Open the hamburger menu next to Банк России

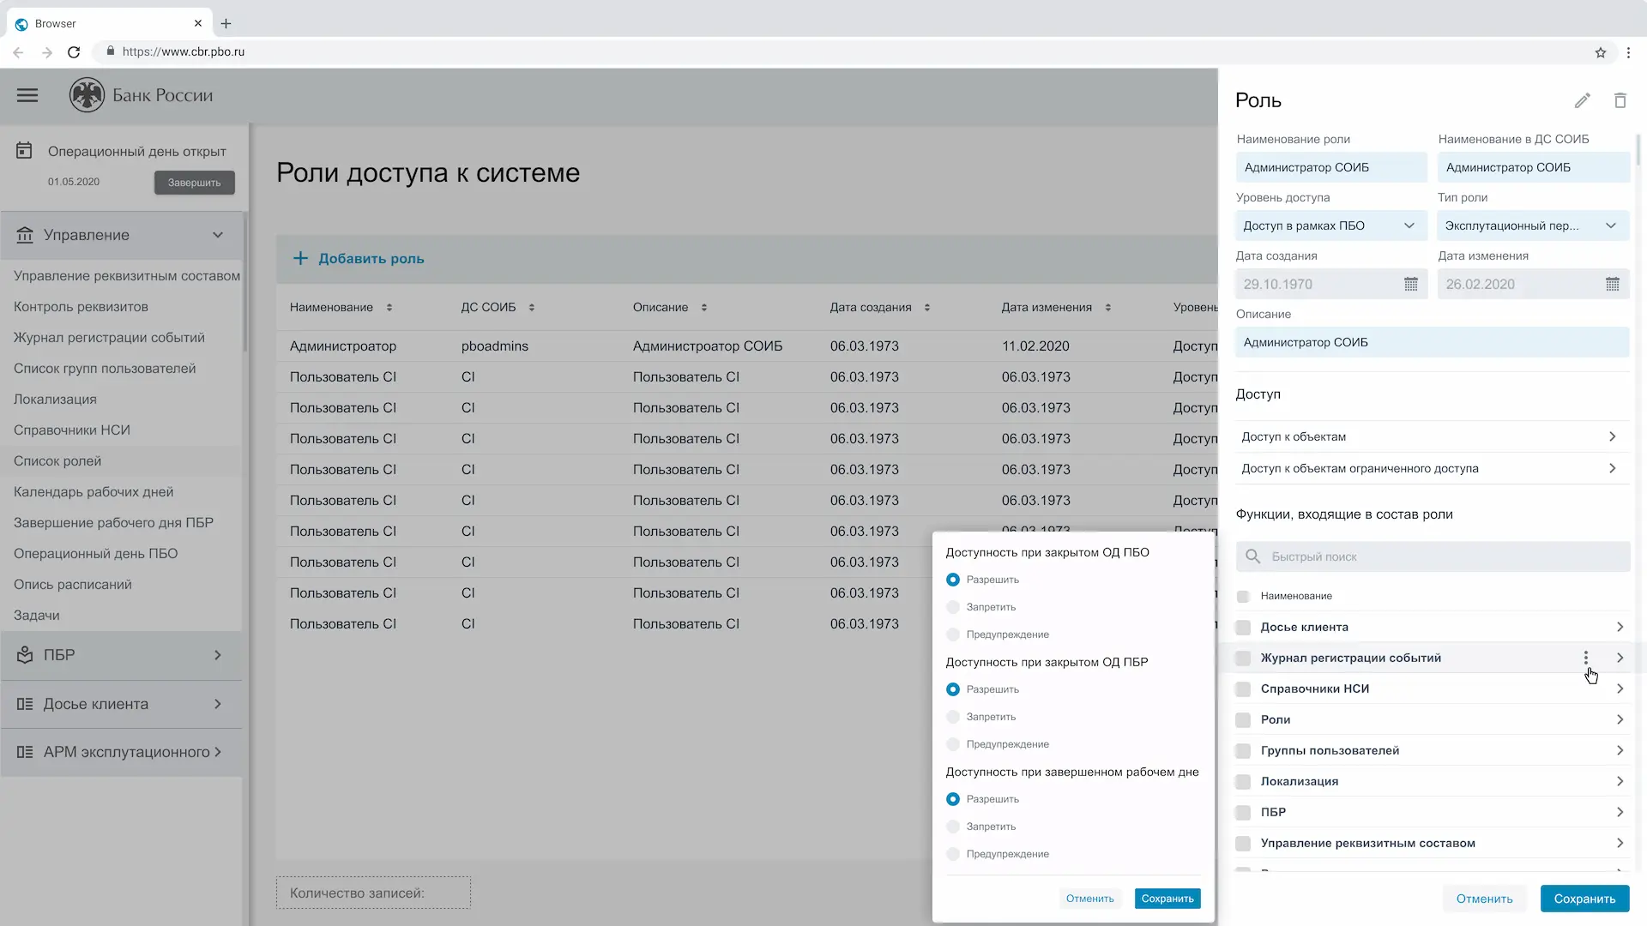tap(27, 95)
